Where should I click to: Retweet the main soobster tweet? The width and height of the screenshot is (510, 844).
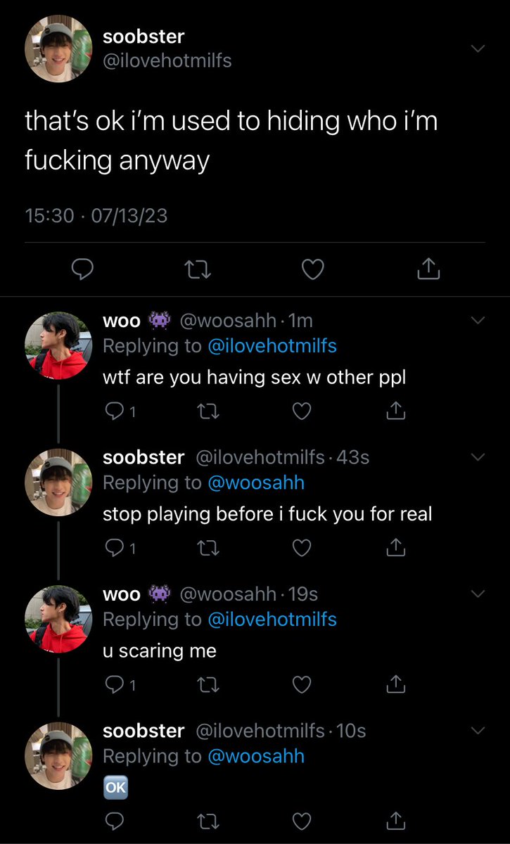point(198,269)
